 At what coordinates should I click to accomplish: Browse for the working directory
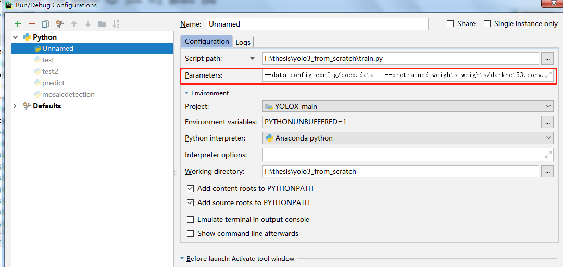[x=547, y=172]
